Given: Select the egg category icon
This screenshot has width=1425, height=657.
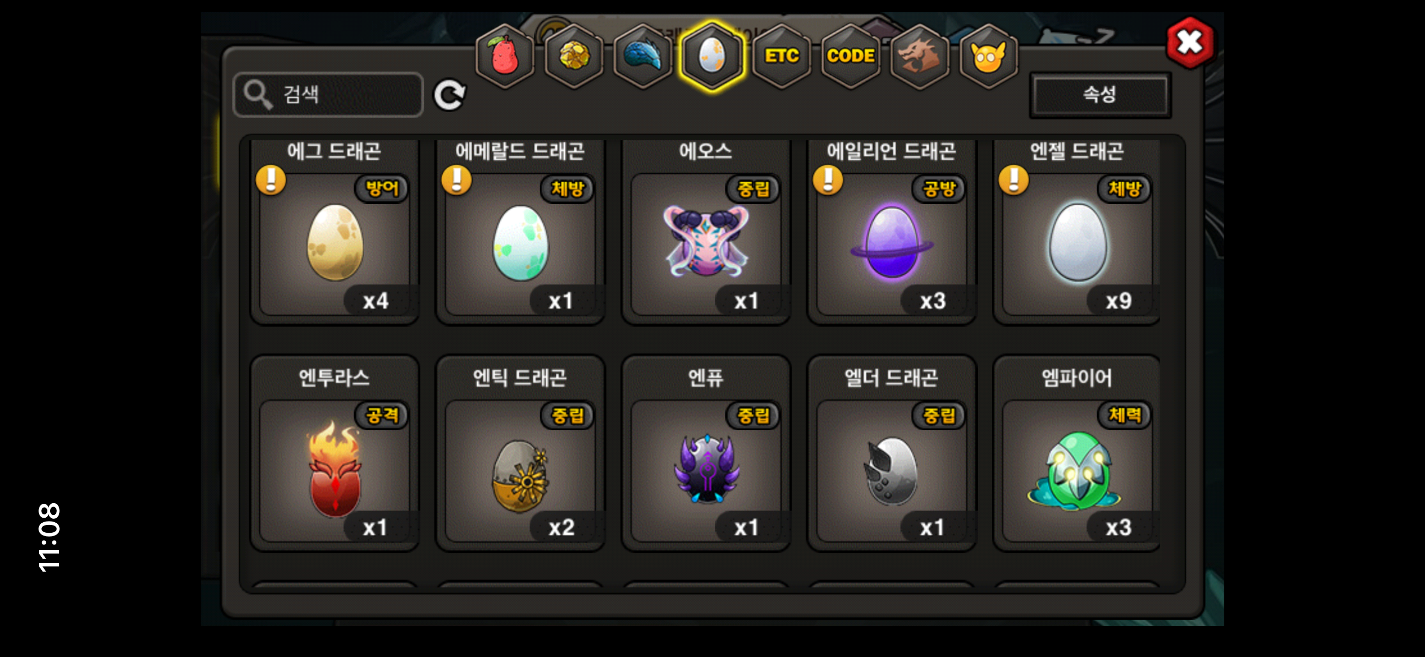Looking at the screenshot, I should [712, 56].
